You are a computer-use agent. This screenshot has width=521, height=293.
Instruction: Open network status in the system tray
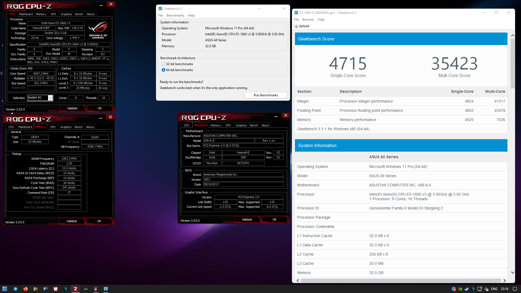480,289
